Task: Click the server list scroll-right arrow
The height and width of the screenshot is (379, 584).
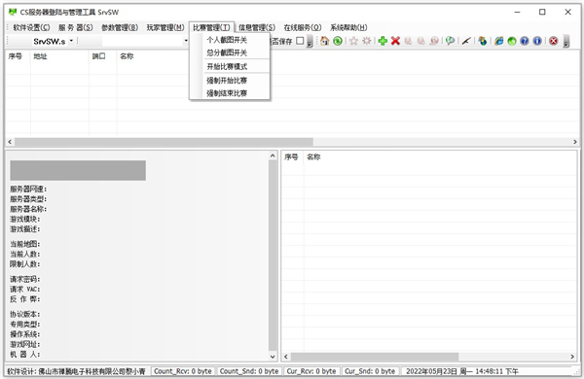Action: [574, 142]
